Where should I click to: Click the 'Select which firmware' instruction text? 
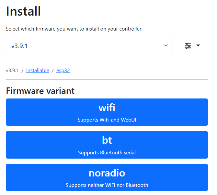tap(74, 29)
